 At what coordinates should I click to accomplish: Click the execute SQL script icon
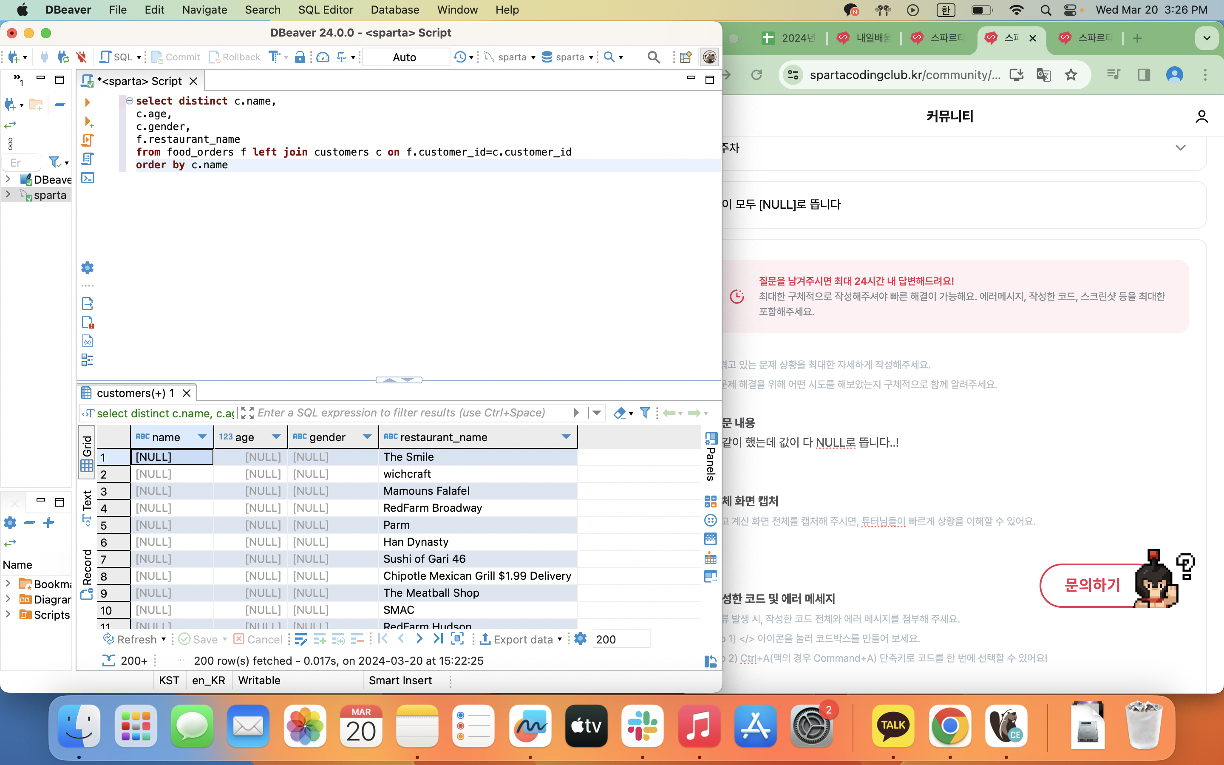click(88, 140)
